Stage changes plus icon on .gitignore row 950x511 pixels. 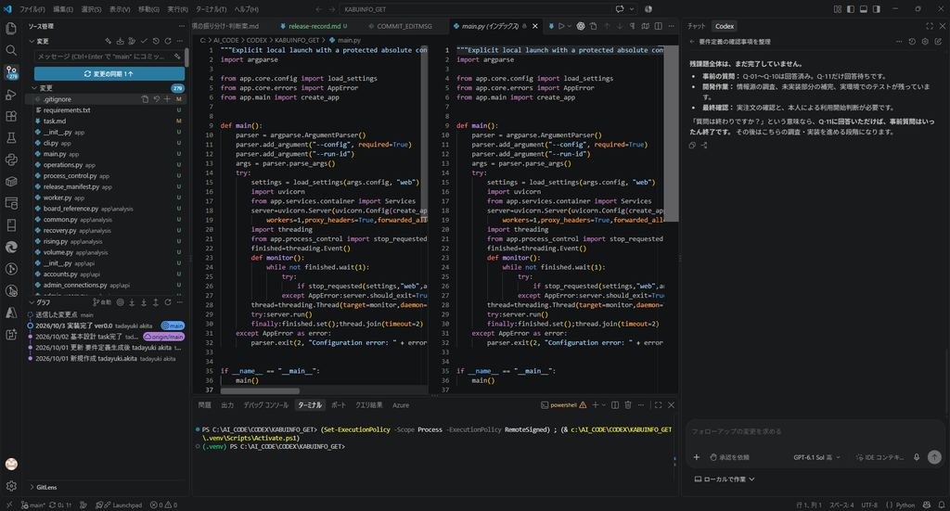coord(167,99)
